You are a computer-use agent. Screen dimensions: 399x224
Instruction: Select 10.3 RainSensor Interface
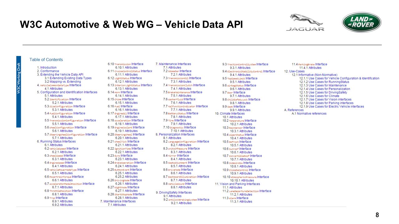(239, 128)
